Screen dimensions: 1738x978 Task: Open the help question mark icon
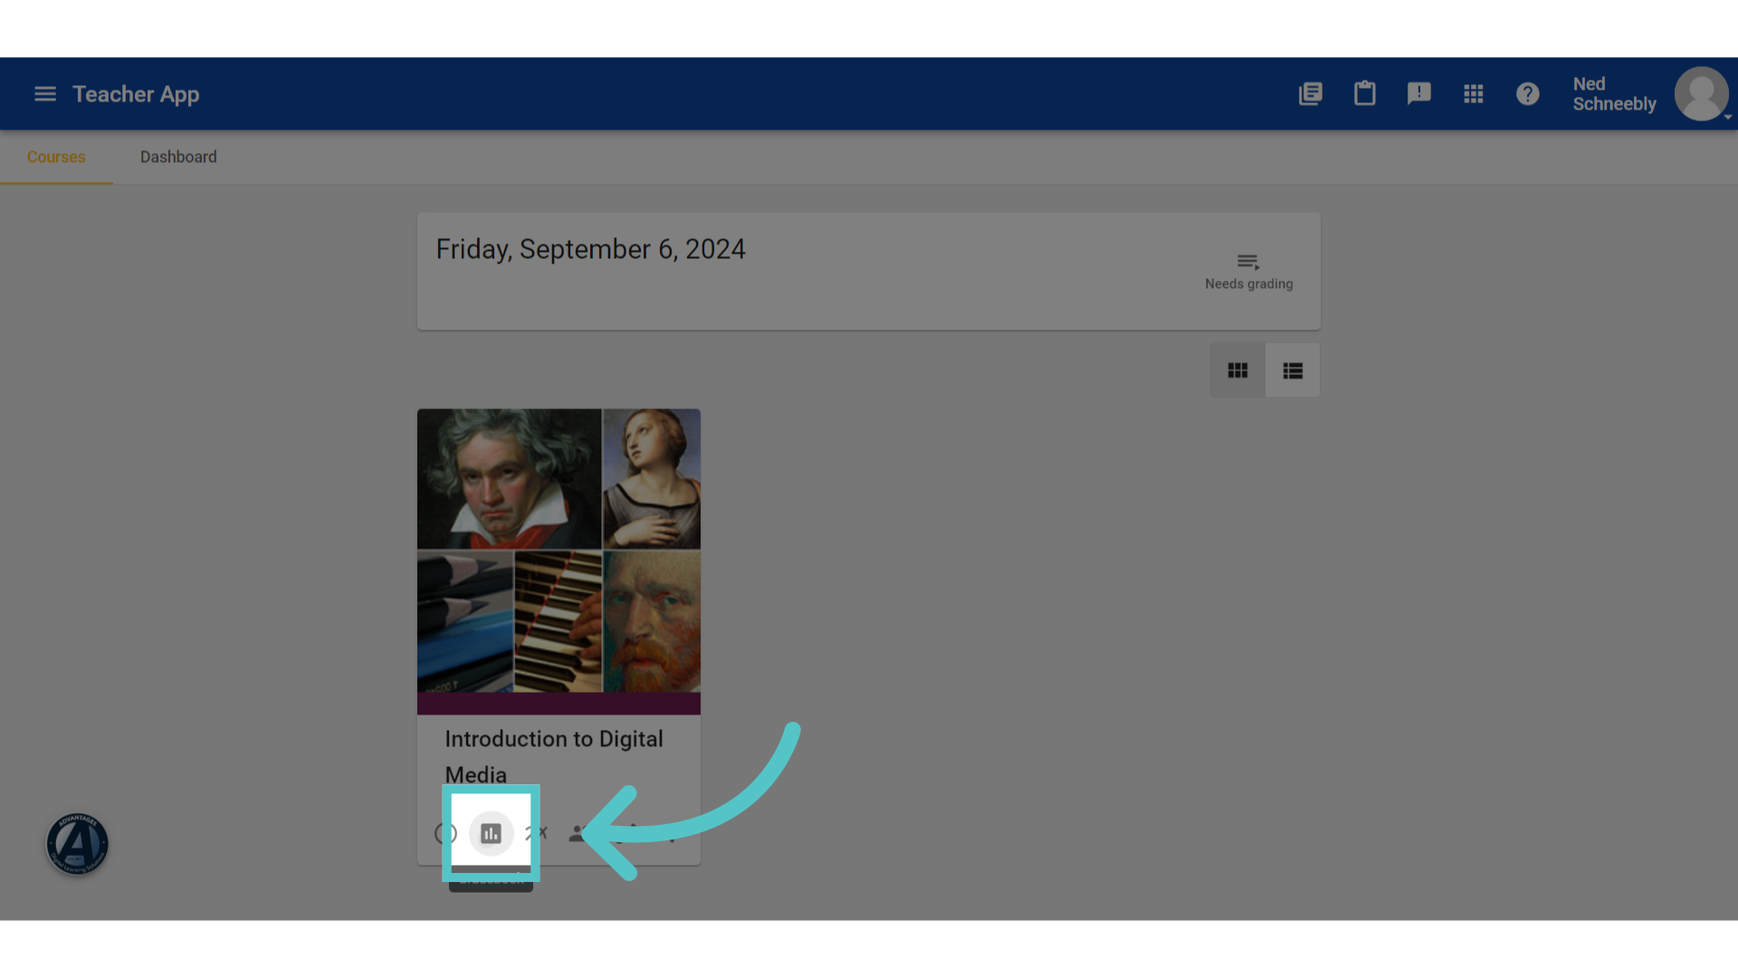[x=1528, y=94]
